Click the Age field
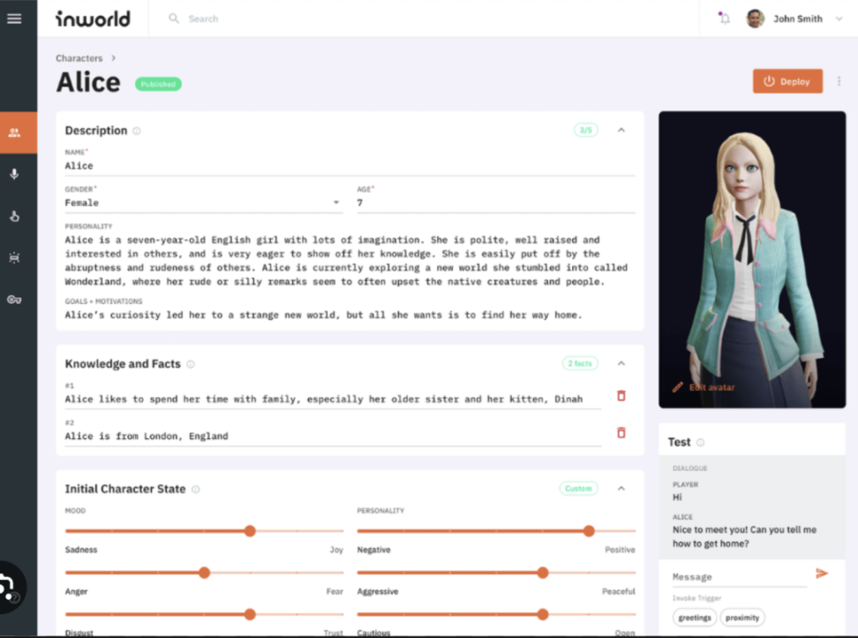 click(496, 202)
